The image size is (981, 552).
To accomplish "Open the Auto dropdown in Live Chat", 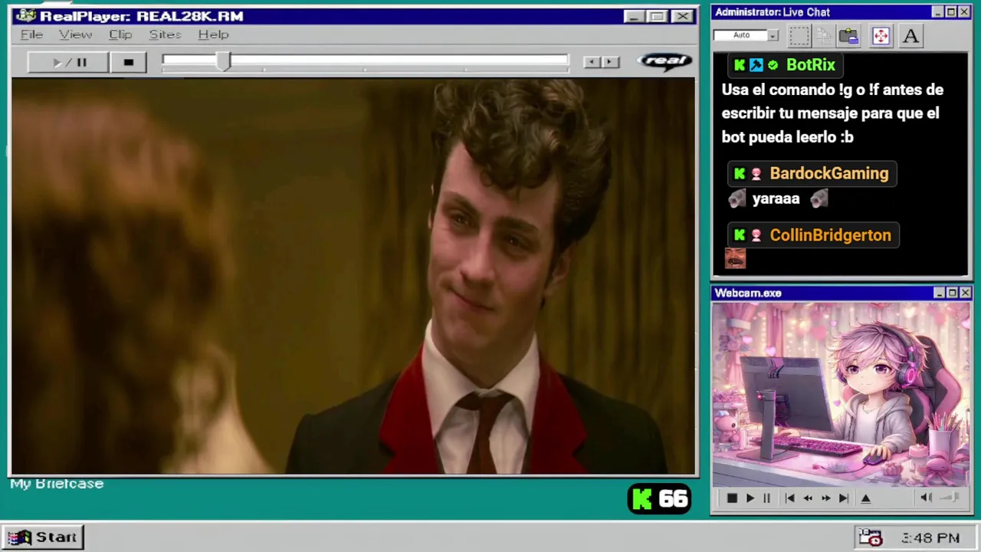I will (773, 35).
